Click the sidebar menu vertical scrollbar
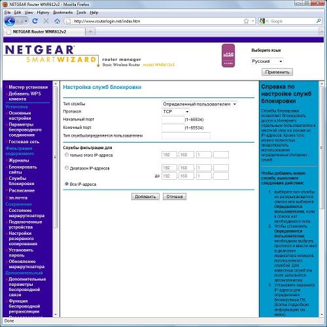 pyautogui.click(x=56, y=157)
